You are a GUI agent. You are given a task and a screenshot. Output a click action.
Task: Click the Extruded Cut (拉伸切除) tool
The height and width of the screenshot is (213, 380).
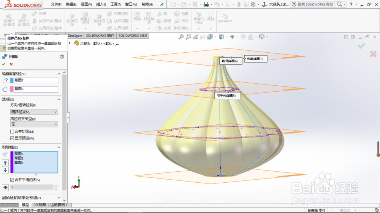[x=72, y=20]
